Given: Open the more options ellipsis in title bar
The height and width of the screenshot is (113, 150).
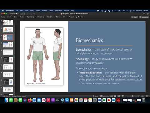Looking at the screenshot, I should pos(34,14).
